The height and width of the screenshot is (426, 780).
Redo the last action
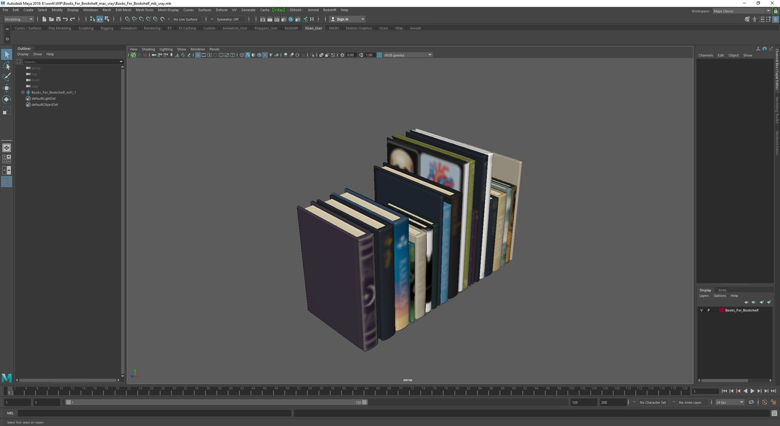(x=73, y=19)
